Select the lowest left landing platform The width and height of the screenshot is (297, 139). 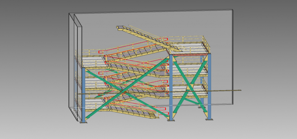[94, 103]
